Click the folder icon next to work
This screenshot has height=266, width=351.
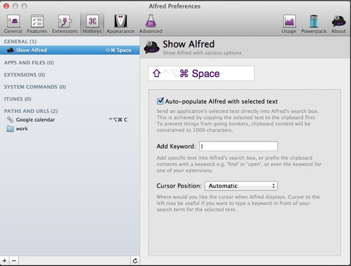click(10, 129)
